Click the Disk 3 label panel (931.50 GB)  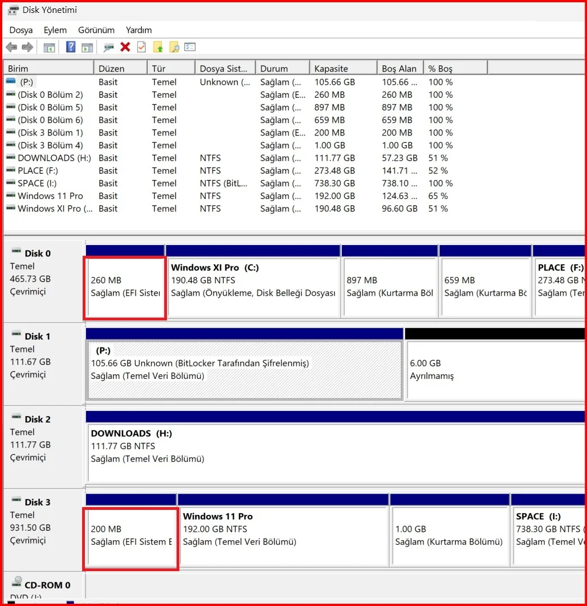pos(43,530)
